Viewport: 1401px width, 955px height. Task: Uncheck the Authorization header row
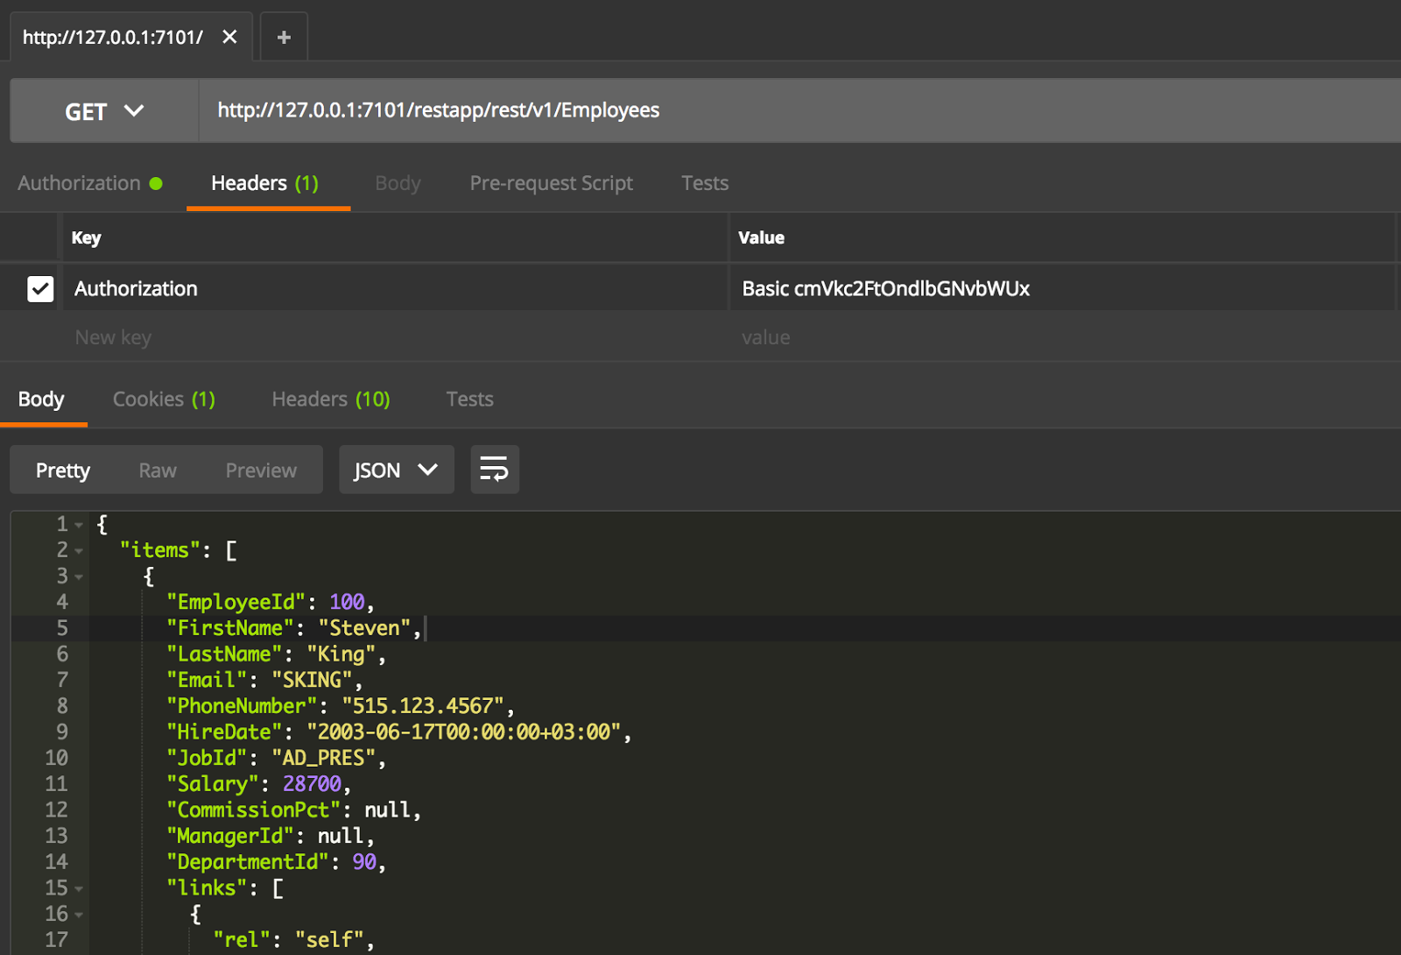pos(40,288)
